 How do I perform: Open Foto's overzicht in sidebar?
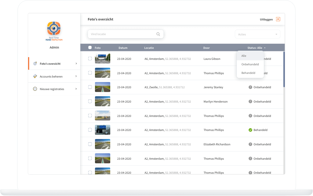click(54, 64)
